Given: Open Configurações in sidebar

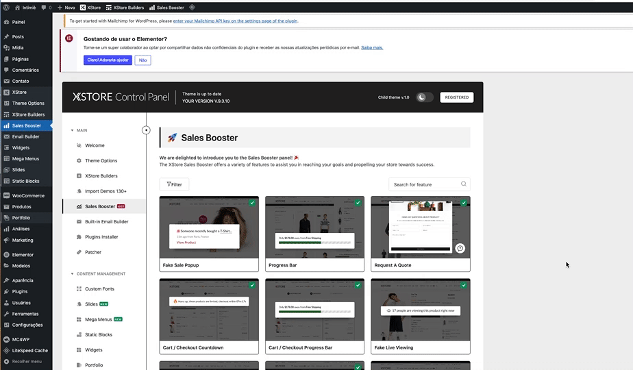Looking at the screenshot, I should 26,325.
